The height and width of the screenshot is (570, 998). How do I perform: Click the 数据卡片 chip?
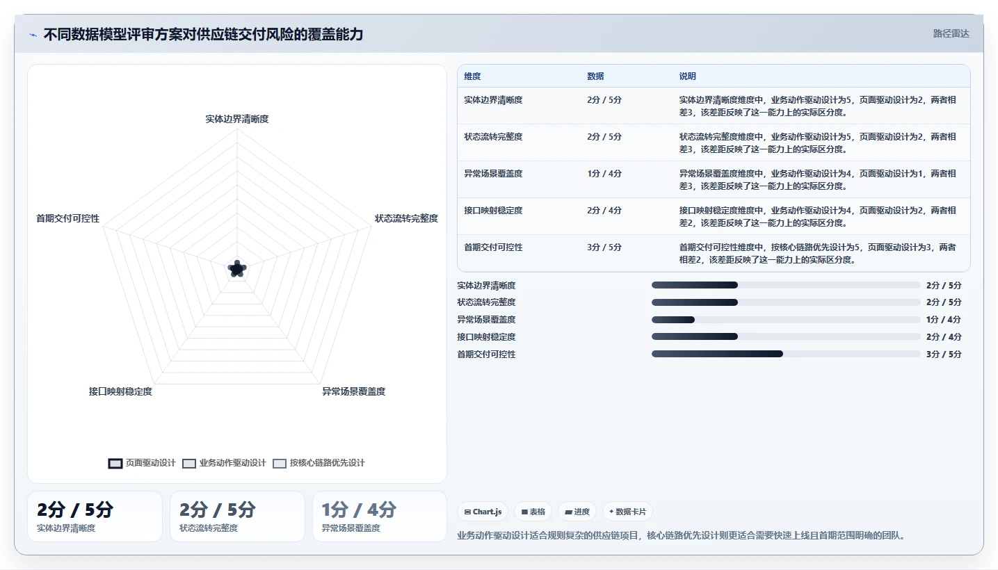click(627, 512)
